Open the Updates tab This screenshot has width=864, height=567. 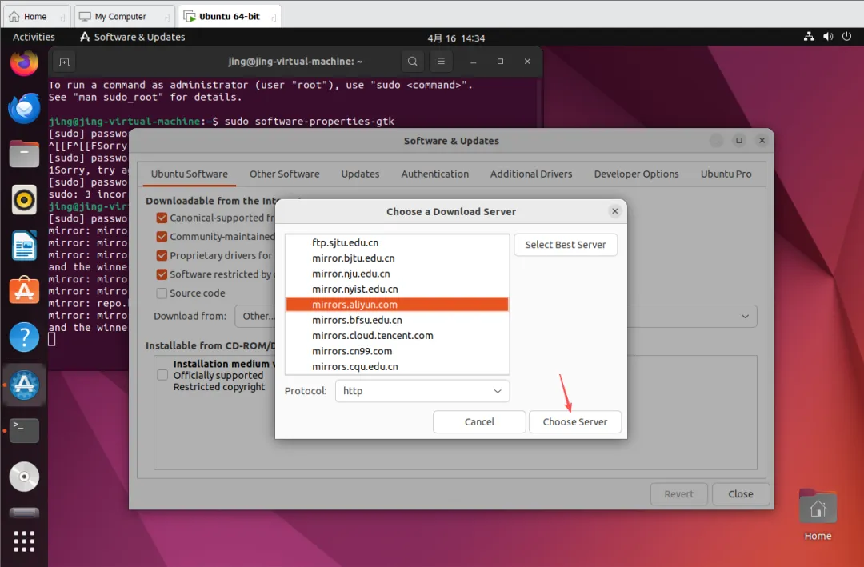pyautogui.click(x=360, y=174)
